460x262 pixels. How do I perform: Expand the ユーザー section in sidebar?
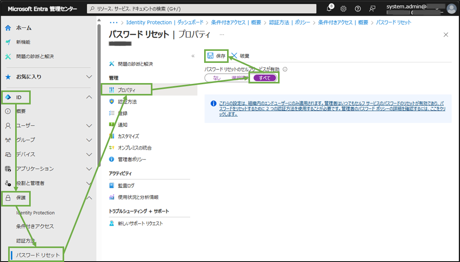[x=89, y=126]
